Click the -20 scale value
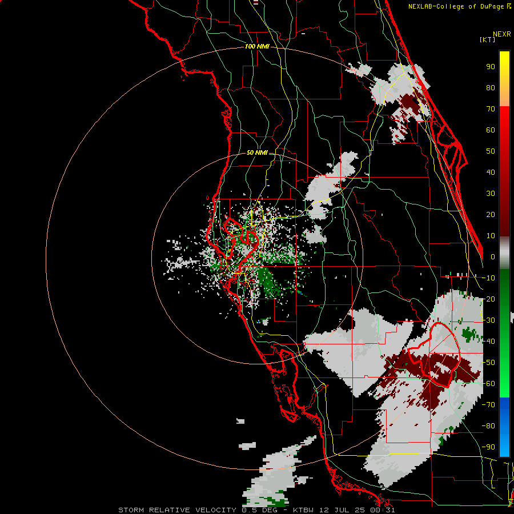Image resolution: width=514 pixels, height=514 pixels. (x=488, y=299)
